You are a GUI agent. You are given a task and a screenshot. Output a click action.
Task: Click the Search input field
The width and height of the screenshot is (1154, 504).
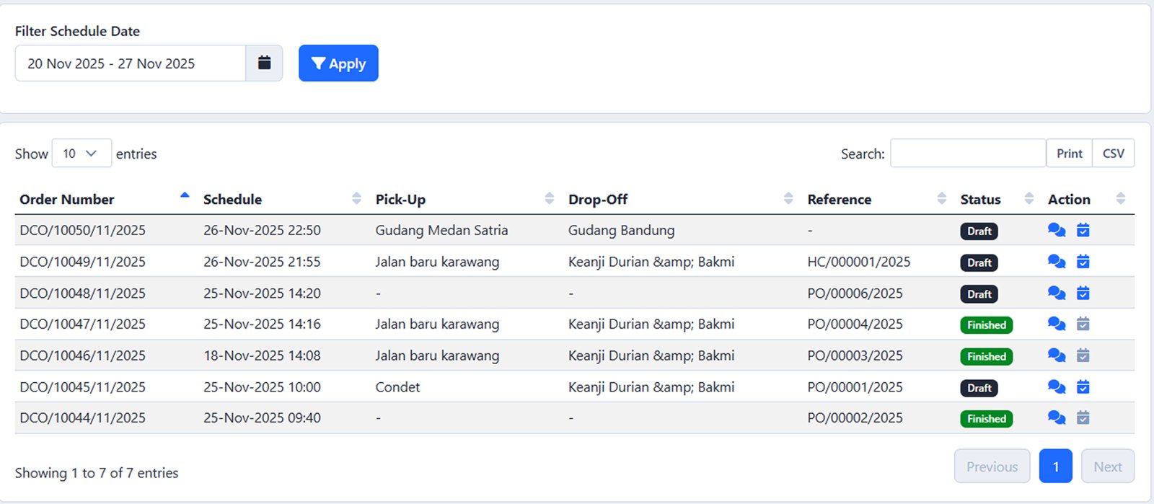tap(966, 153)
